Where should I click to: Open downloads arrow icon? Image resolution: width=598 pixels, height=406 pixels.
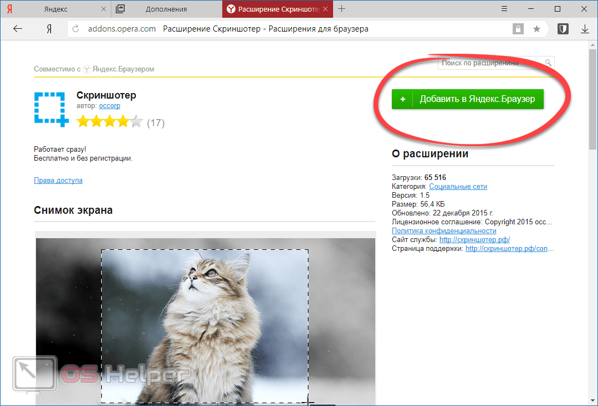pyautogui.click(x=585, y=29)
